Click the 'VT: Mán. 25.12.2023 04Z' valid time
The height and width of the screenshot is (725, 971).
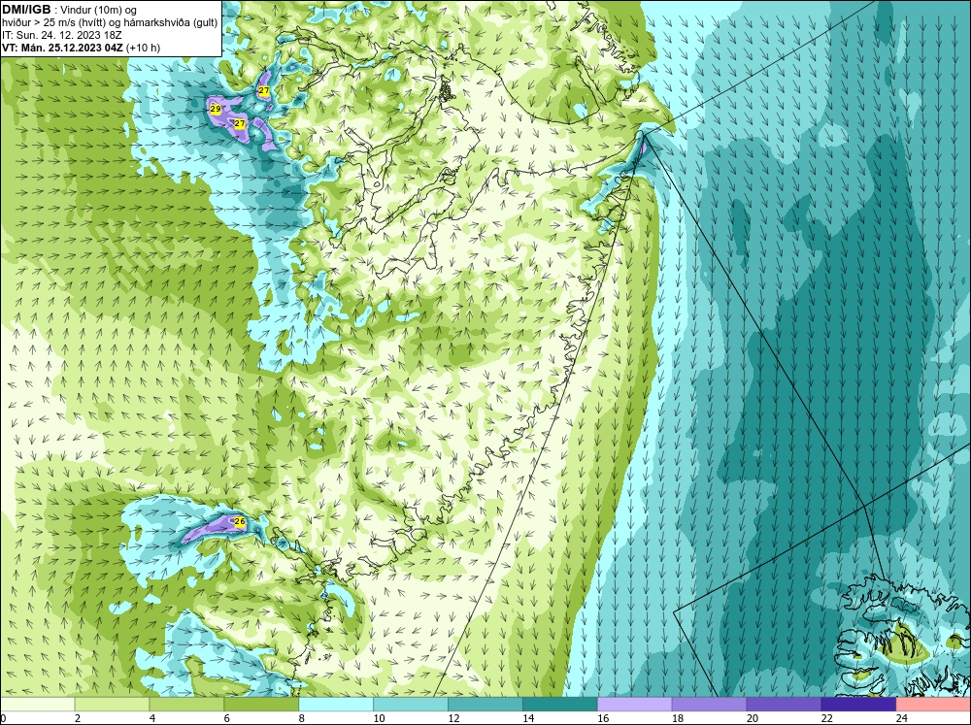click(x=63, y=48)
